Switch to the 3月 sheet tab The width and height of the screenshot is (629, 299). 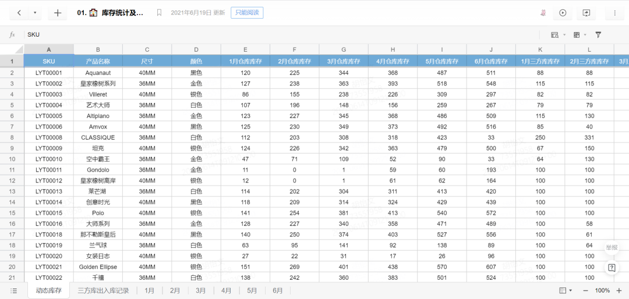(x=200, y=291)
